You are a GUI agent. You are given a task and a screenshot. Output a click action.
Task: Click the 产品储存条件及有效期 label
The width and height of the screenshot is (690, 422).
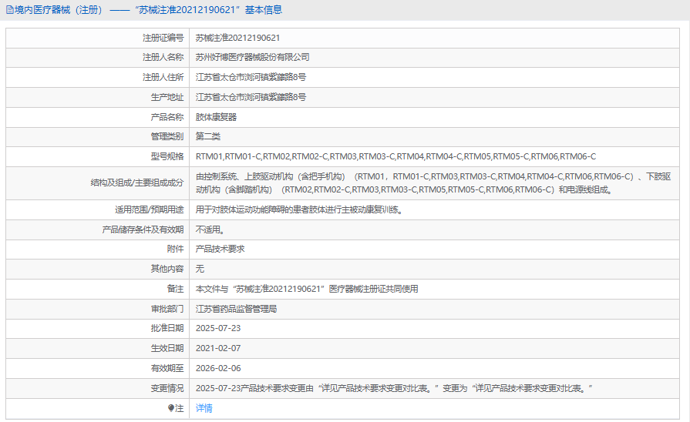143,230
